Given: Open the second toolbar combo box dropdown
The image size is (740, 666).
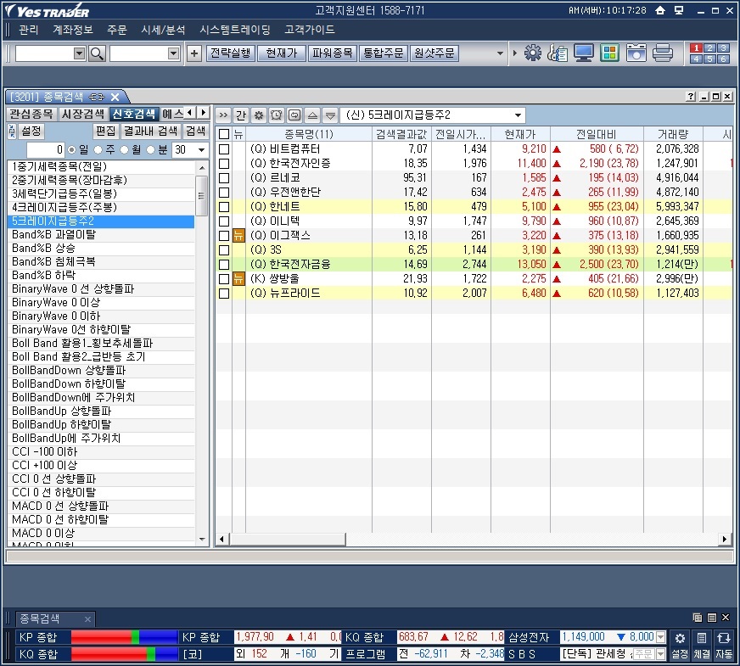Looking at the screenshot, I should [174, 53].
